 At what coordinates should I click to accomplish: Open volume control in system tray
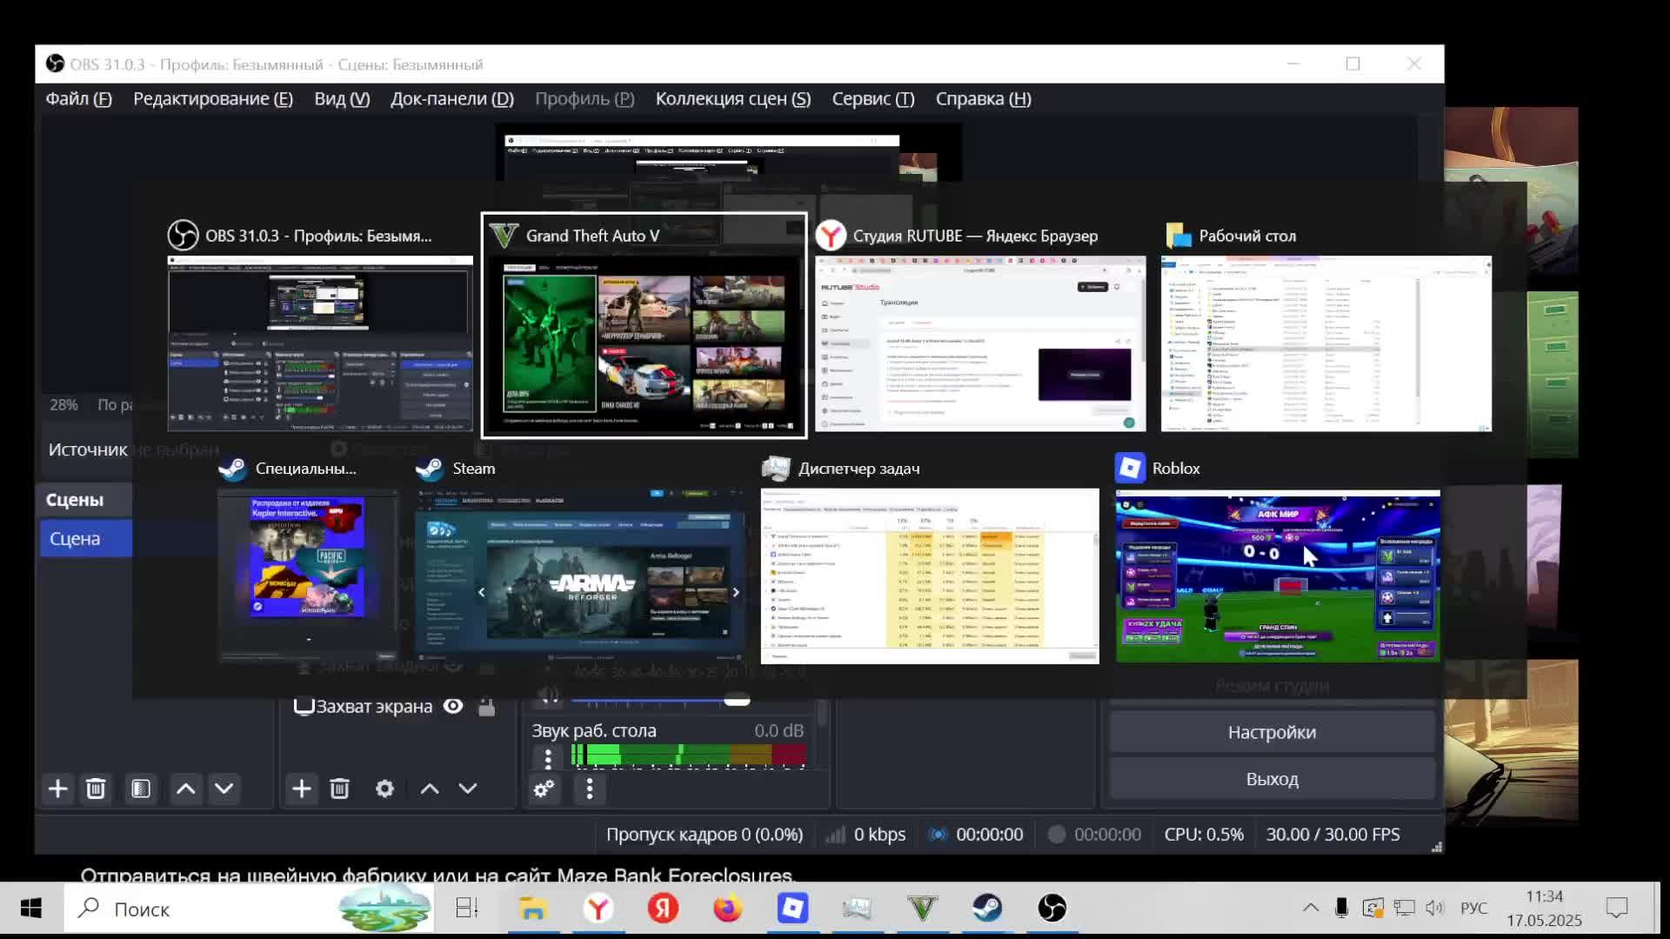1434,909
